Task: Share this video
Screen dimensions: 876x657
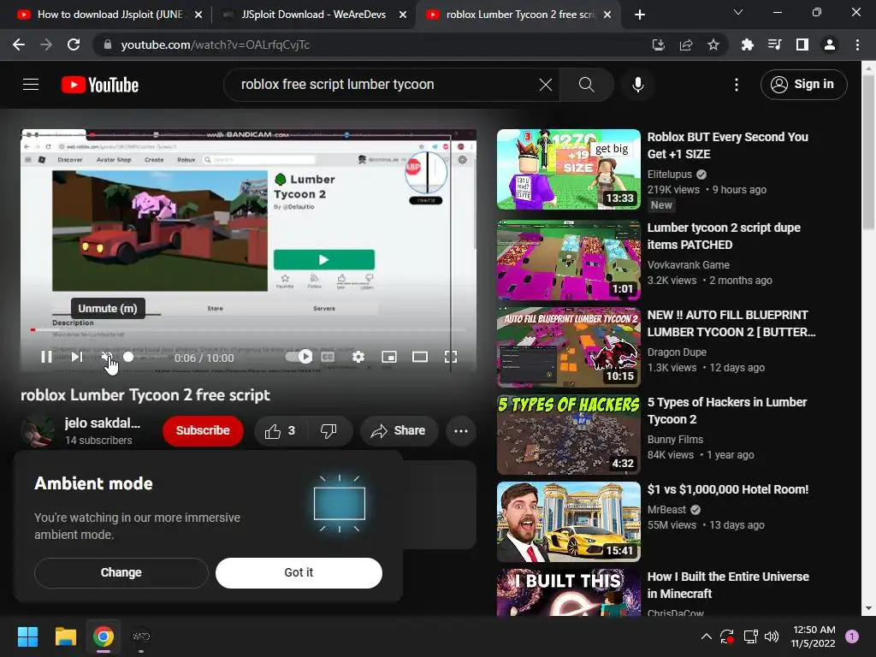Action: tap(399, 431)
